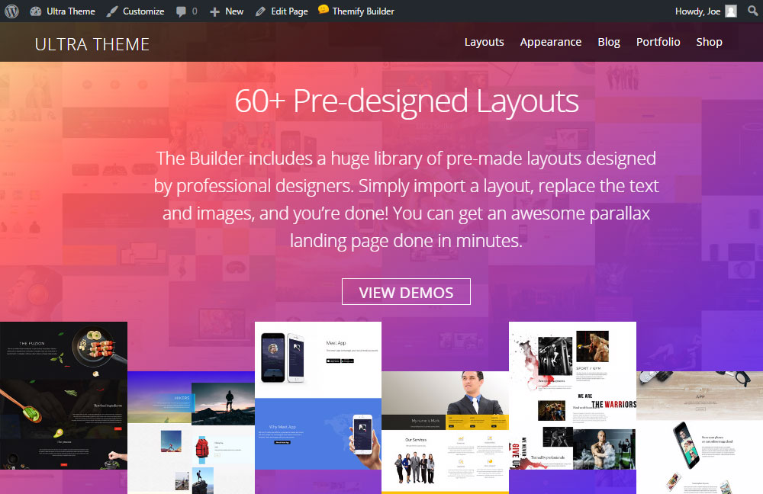Click the Ultra Theme dashboard icon

36,11
